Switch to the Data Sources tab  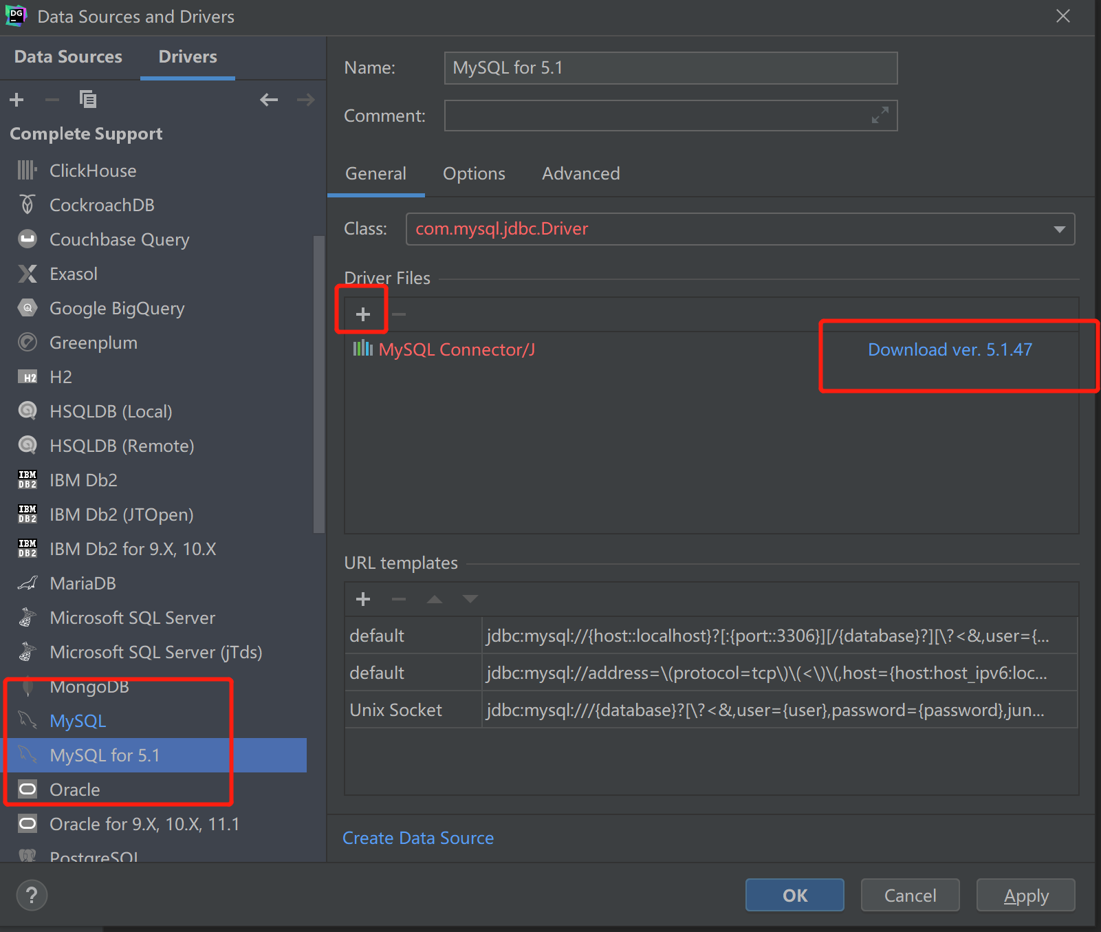click(68, 56)
